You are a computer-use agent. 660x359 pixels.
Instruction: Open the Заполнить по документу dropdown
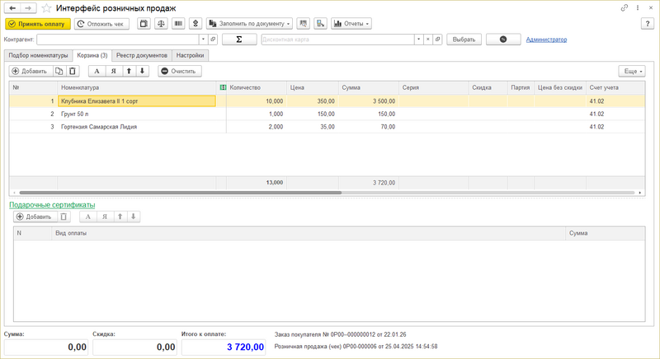point(248,24)
